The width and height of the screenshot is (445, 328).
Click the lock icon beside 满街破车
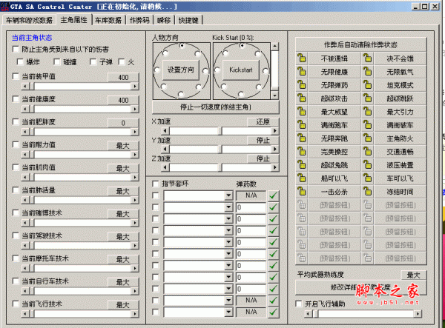click(368, 125)
